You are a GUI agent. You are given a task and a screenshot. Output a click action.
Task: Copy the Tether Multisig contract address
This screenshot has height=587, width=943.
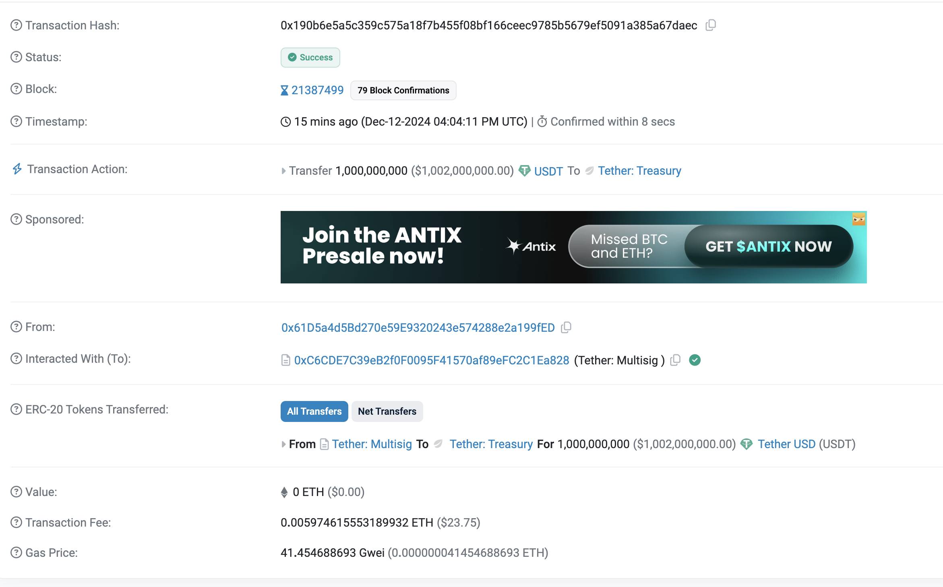click(x=675, y=360)
